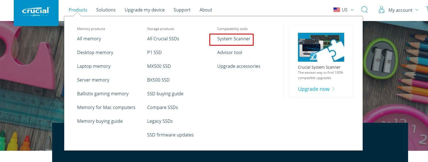This screenshot has width=428, height=162.
Task: Click the My account person icon
Action: click(381, 10)
